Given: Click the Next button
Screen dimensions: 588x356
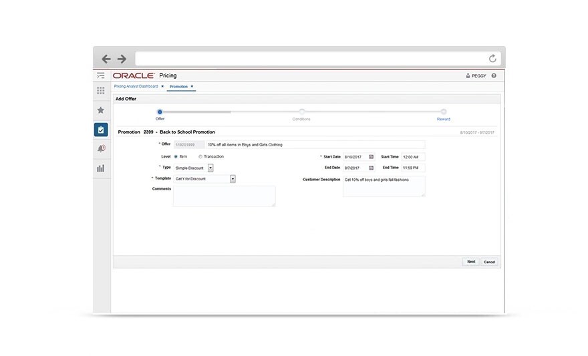Looking at the screenshot, I should point(471,262).
